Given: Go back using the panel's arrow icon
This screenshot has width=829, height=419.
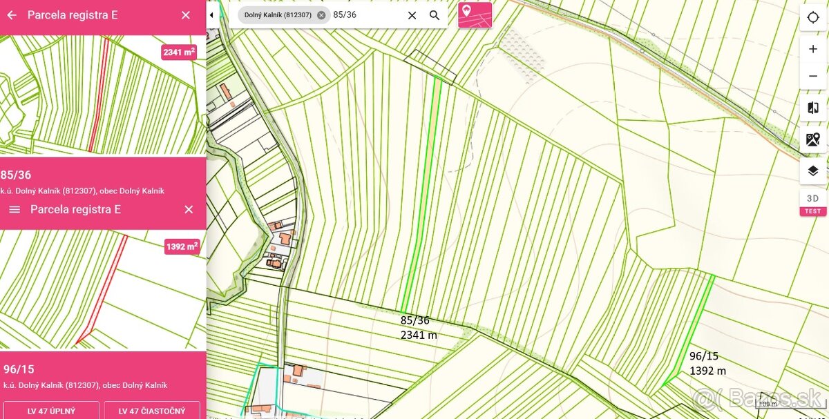Looking at the screenshot, I should pyautogui.click(x=12, y=14).
